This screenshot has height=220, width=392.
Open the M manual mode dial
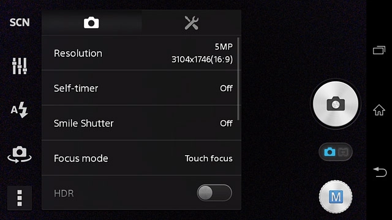(336, 197)
